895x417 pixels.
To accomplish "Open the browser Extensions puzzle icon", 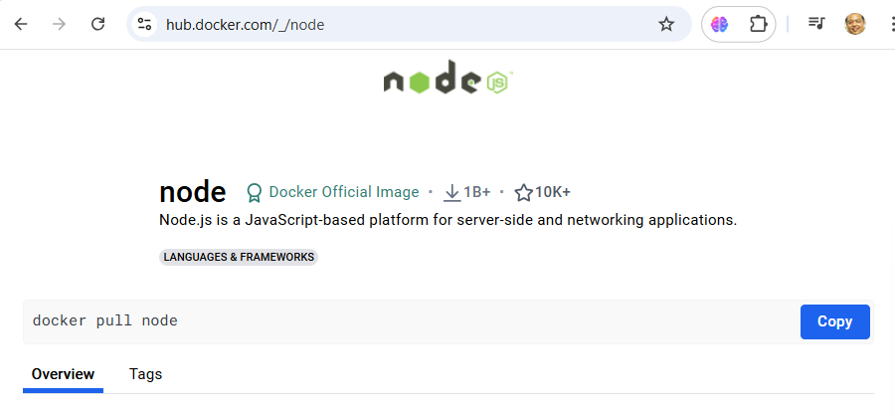I will (758, 24).
